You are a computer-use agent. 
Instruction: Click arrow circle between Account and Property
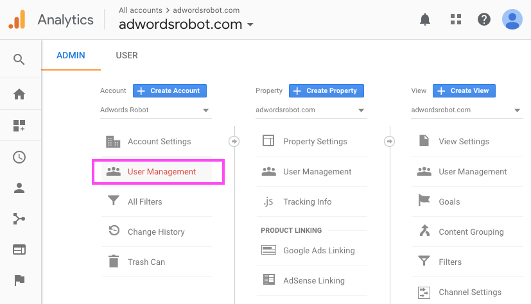point(234,141)
